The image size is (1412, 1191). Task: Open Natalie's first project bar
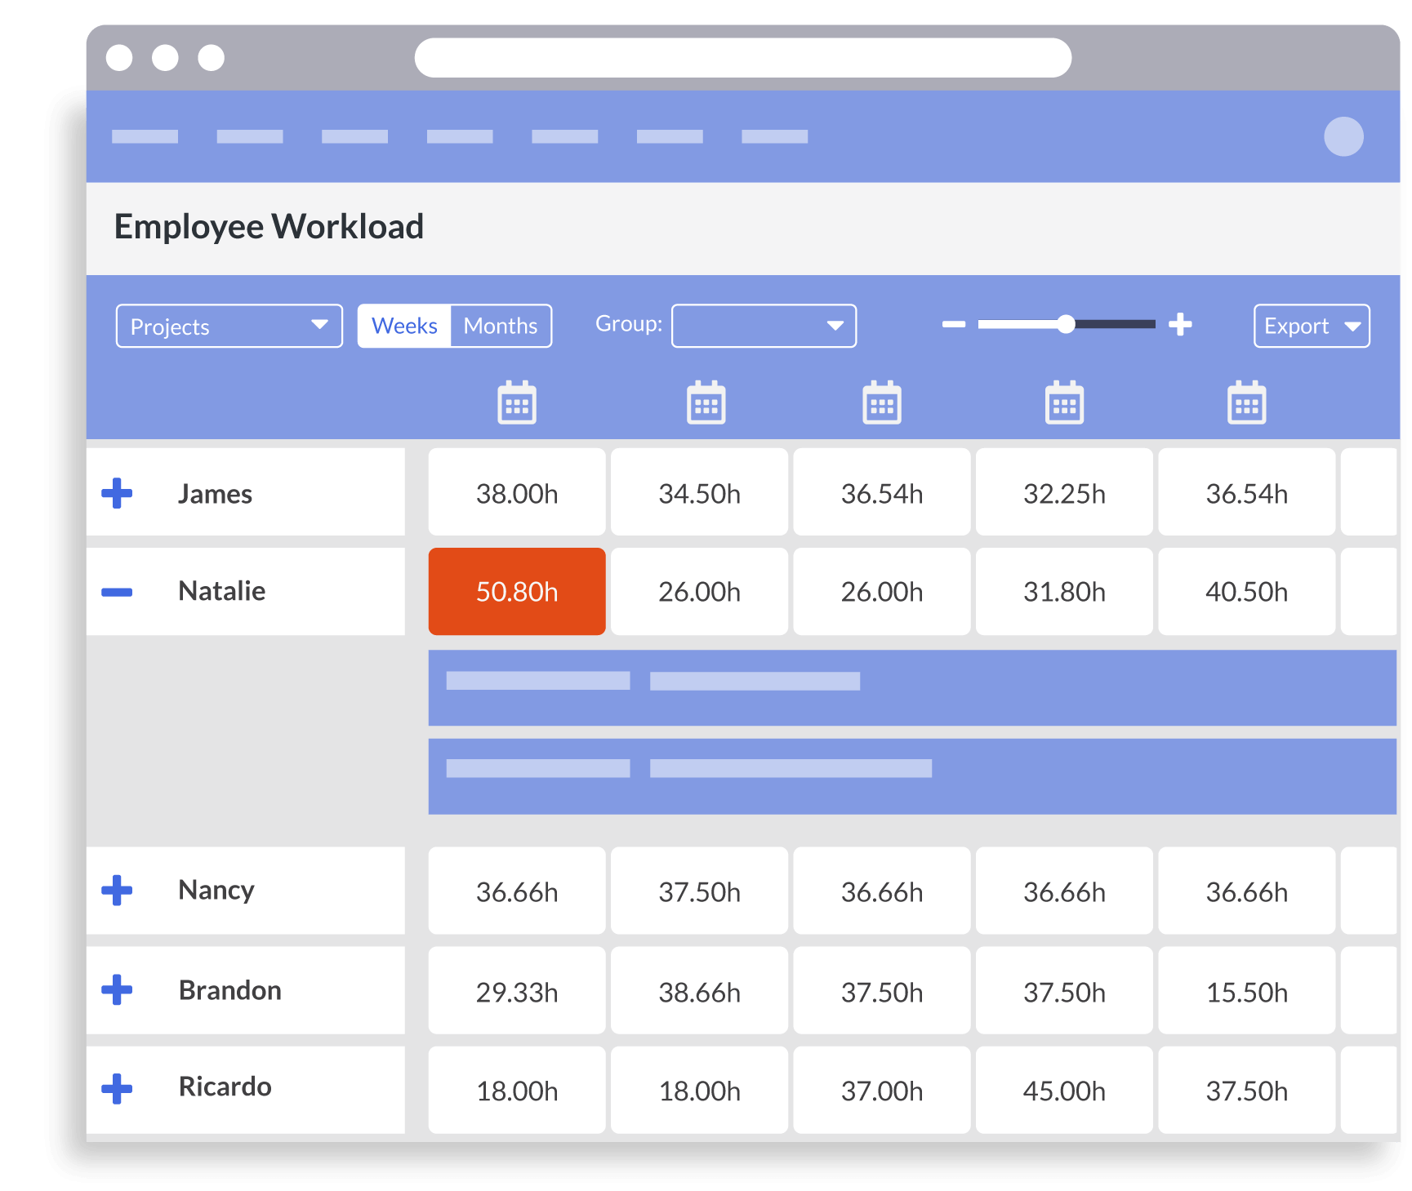pos(912,688)
